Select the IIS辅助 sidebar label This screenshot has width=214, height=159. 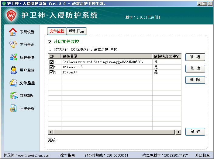[x=26, y=95]
